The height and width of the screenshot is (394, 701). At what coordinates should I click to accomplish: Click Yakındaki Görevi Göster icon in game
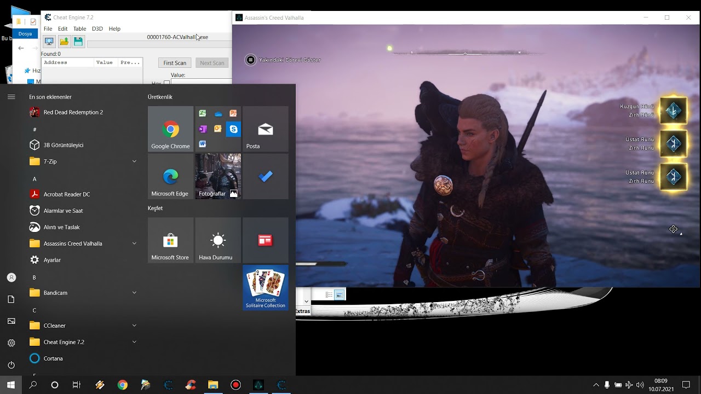(x=251, y=60)
